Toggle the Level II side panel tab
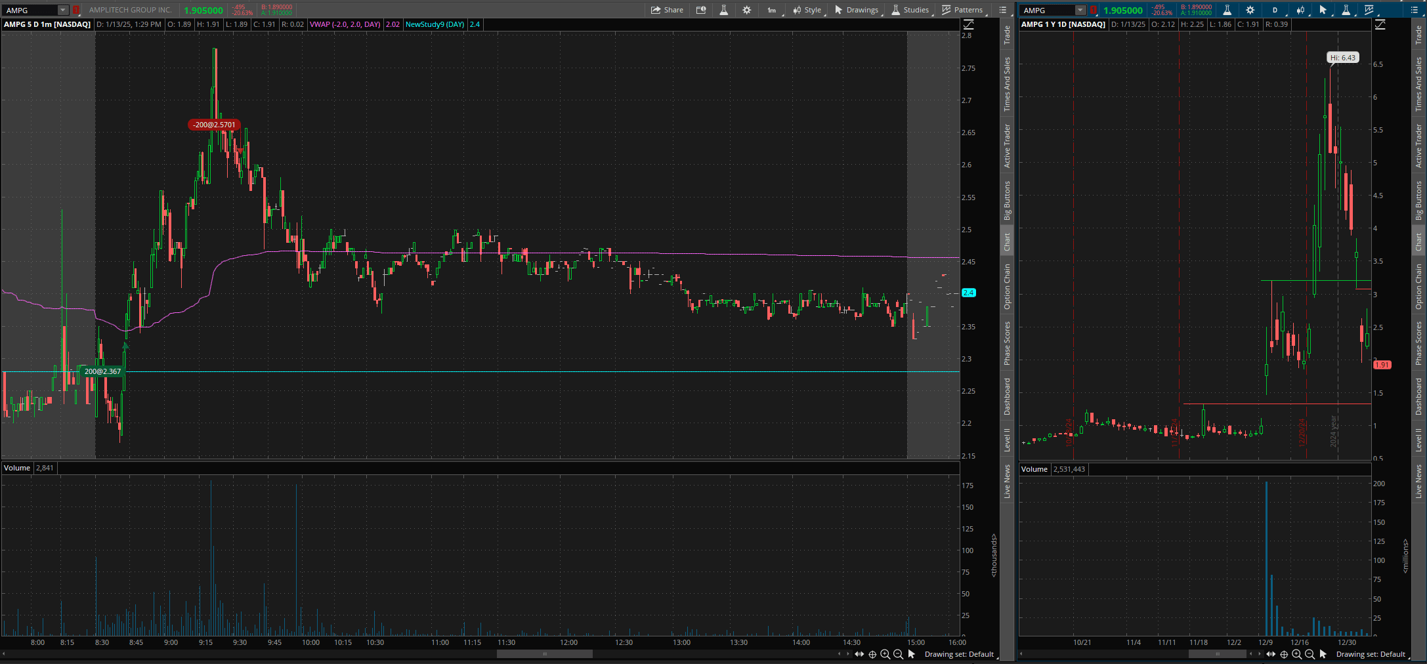Image resolution: width=1427 pixels, height=664 pixels. [1007, 440]
